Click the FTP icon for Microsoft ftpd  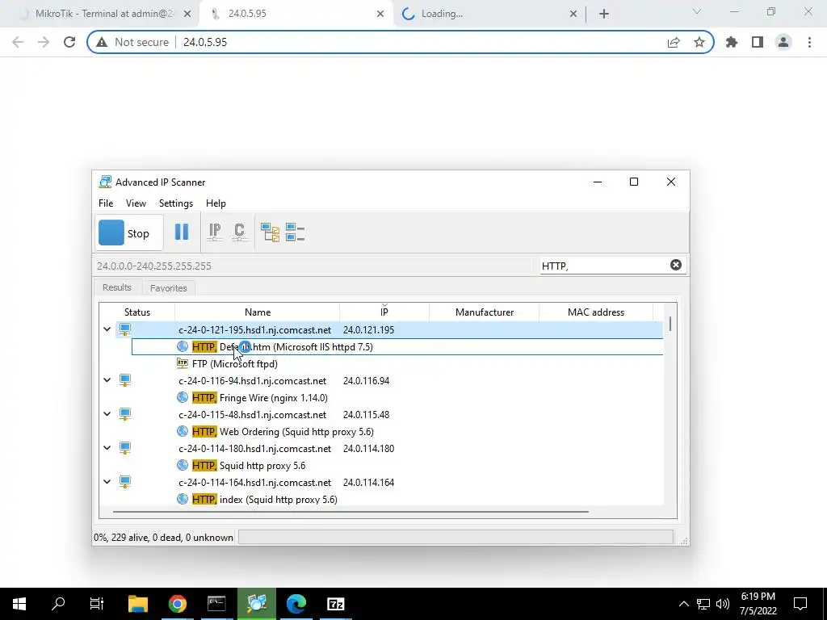(x=183, y=362)
